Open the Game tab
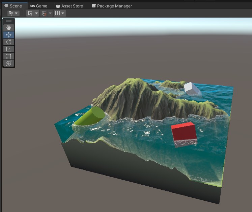The height and width of the screenshot is (212, 252). (x=39, y=6)
